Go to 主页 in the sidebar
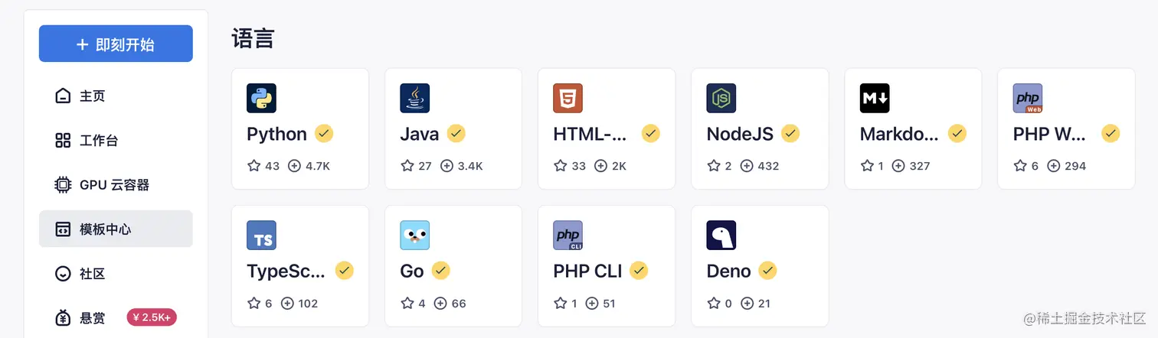Screen dimensions: 1158x338 [116, 96]
